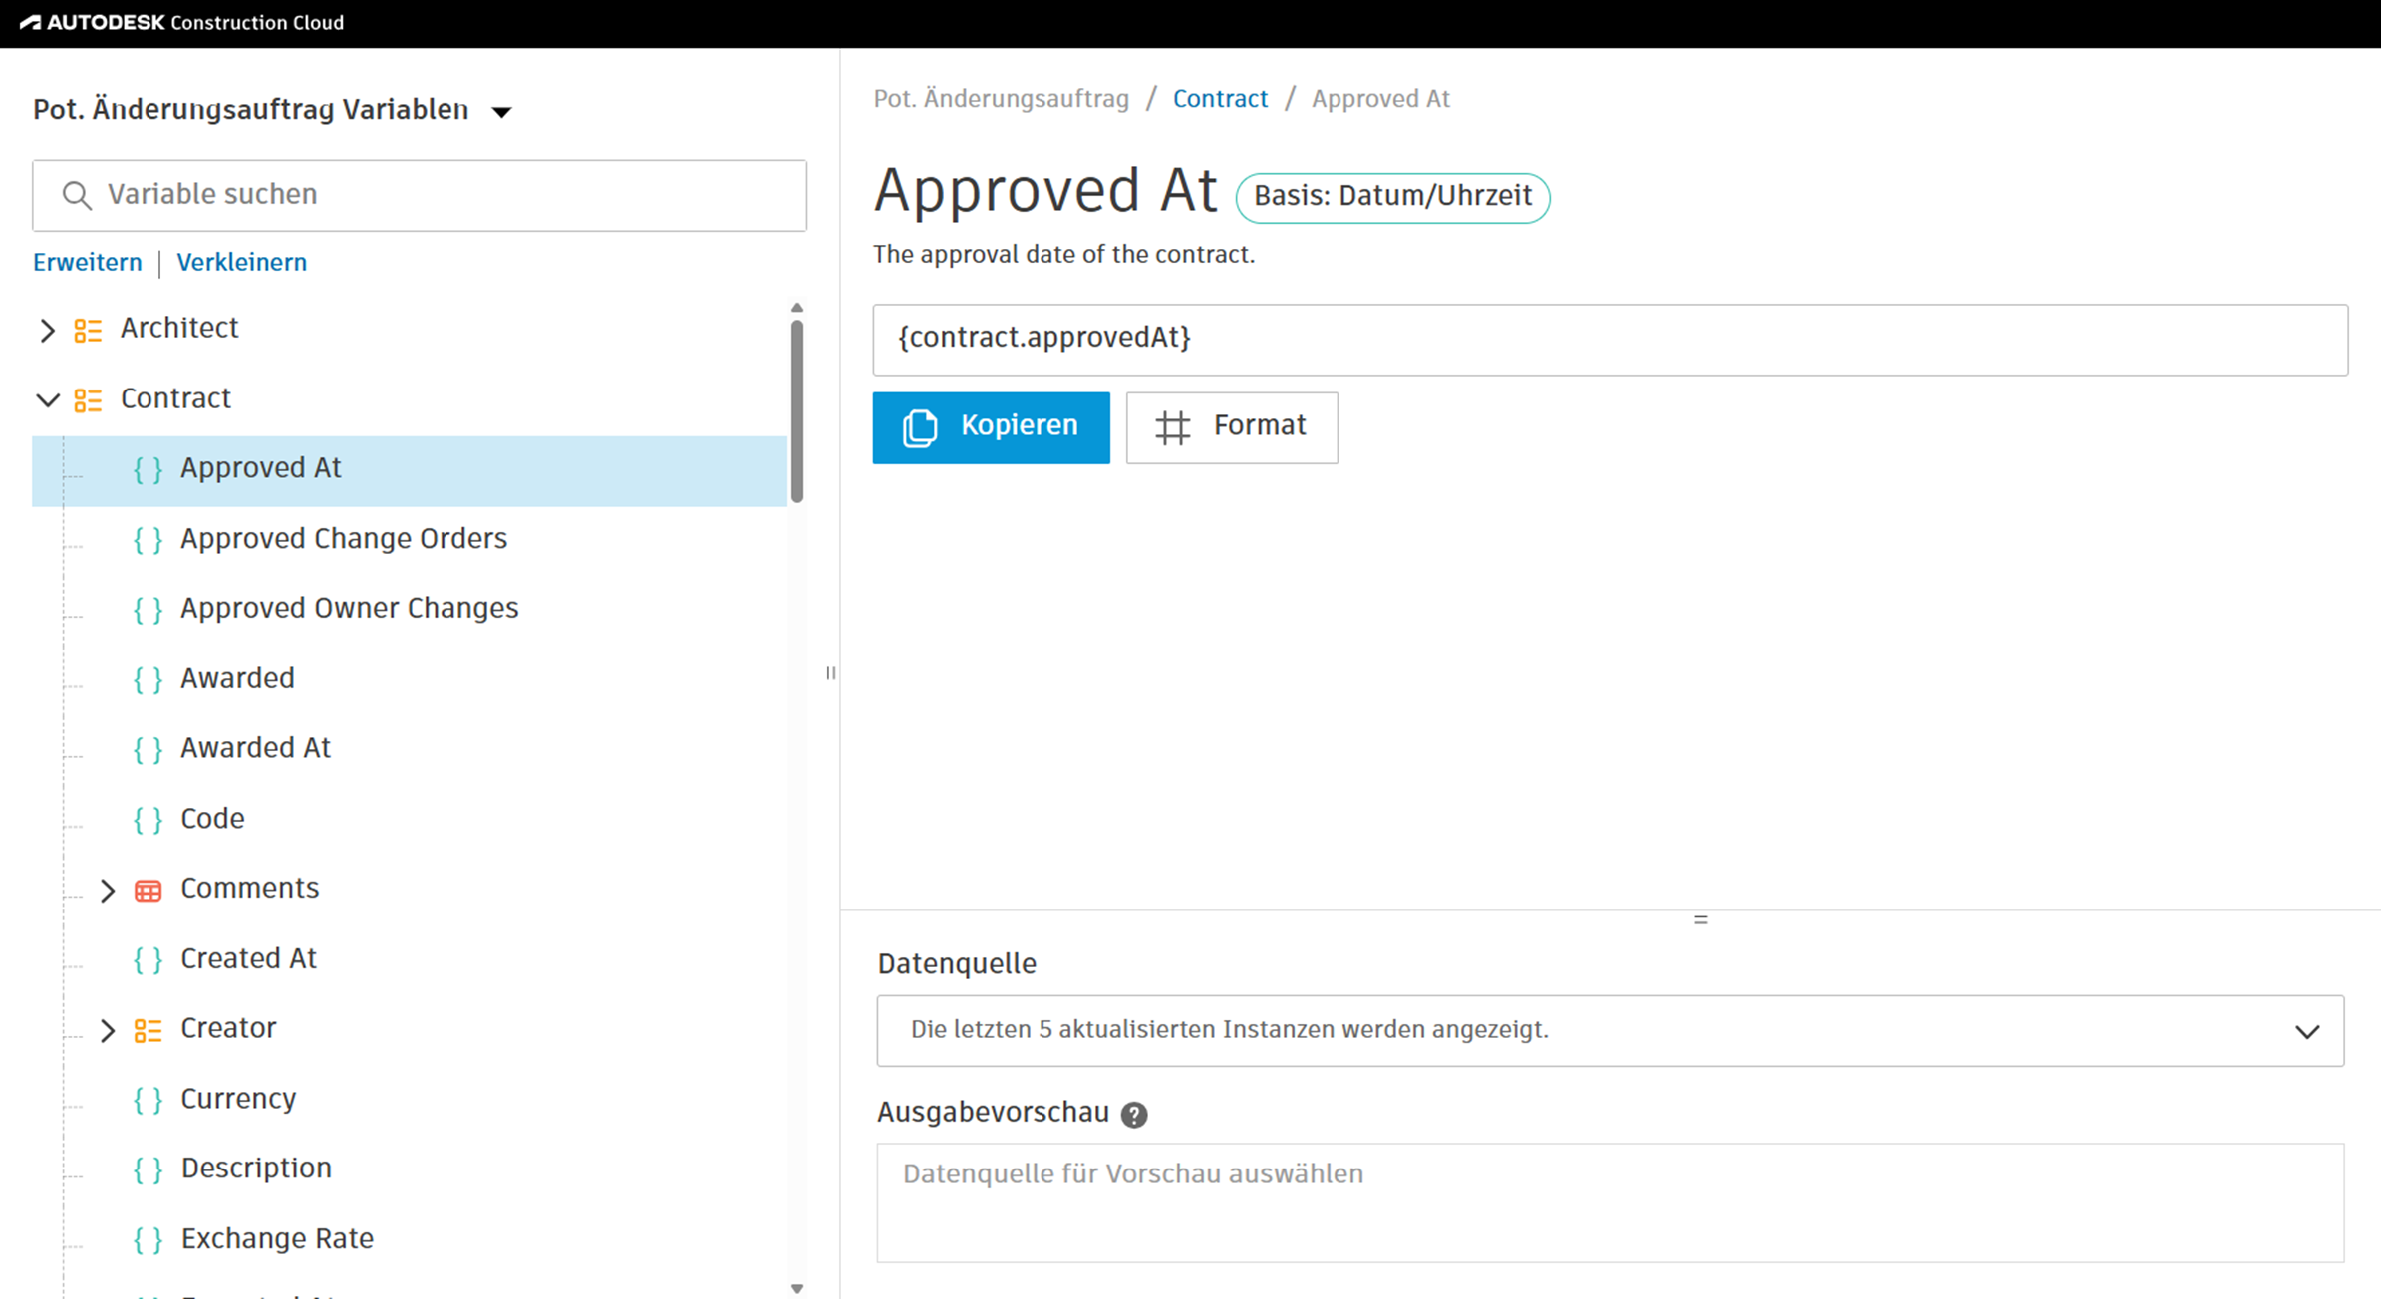Expand the Creator tree node
Image resolution: width=2381 pixels, height=1299 pixels.
(108, 1030)
